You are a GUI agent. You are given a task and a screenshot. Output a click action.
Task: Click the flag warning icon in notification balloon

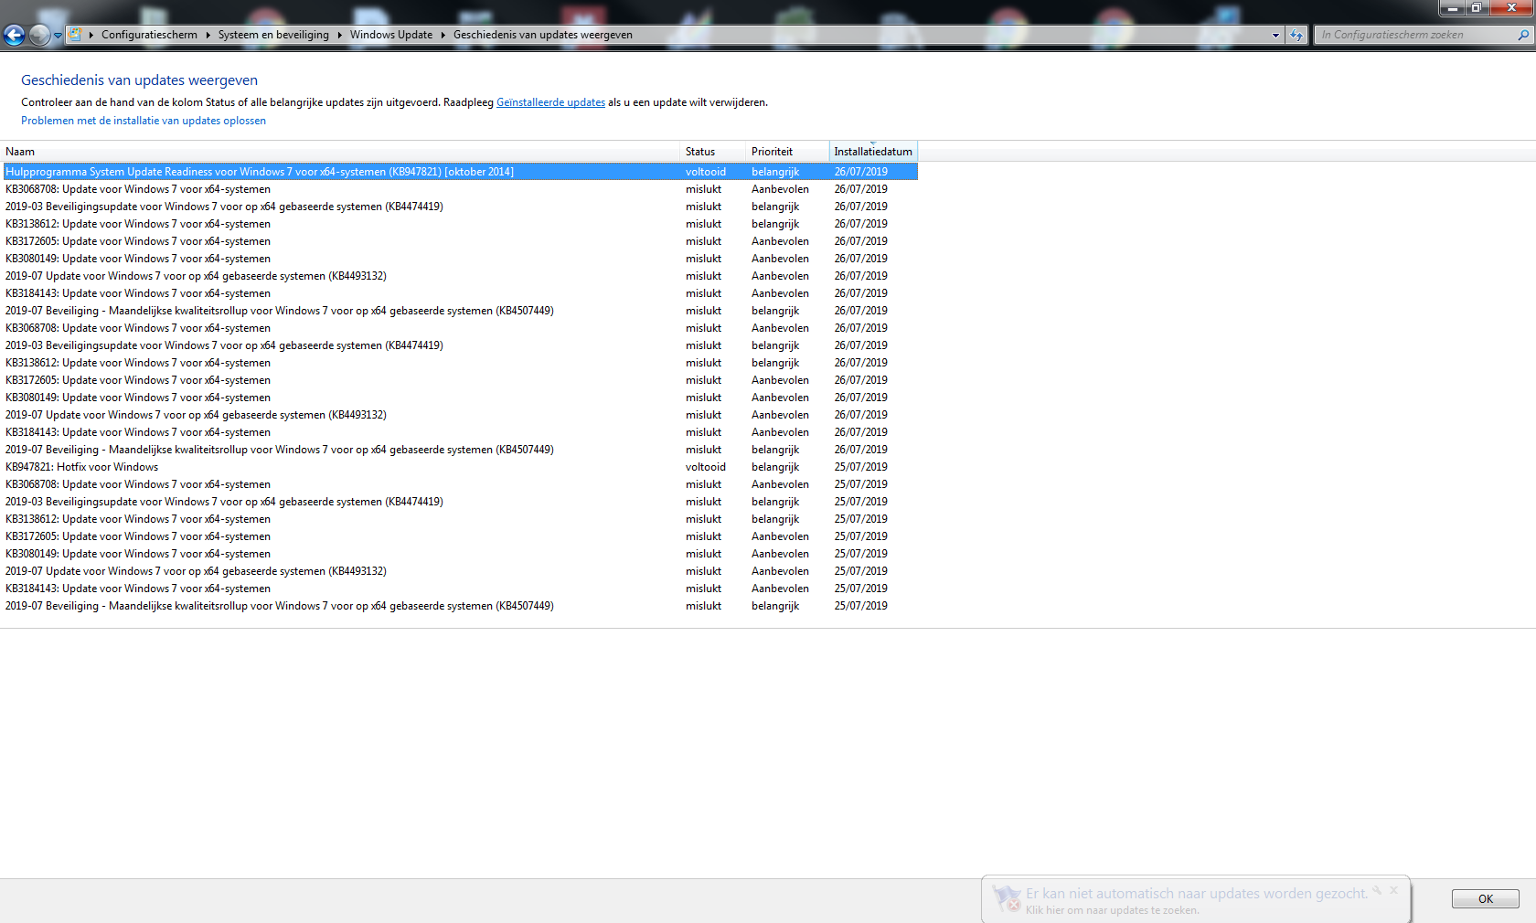point(1007,898)
